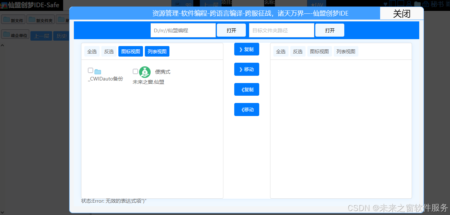The image size is (450, 215).
Task: Open the _CWIDauto备份 folder icon
Action: pos(98,72)
